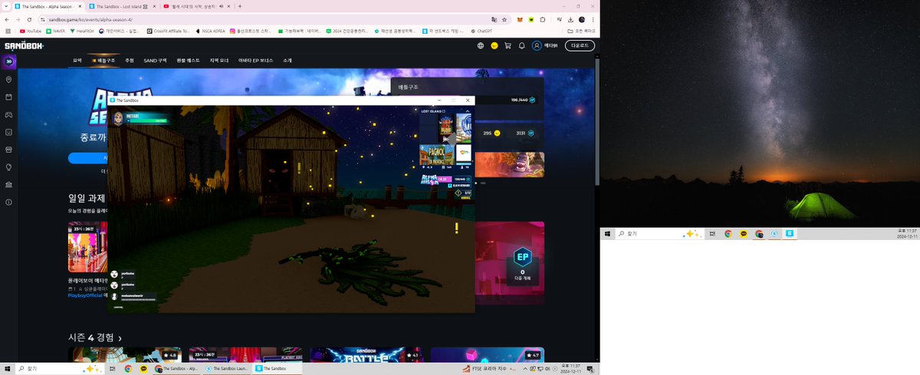Click the 3131 EP balance in battle panel
The image size is (920, 375).
pyautogui.click(x=525, y=133)
